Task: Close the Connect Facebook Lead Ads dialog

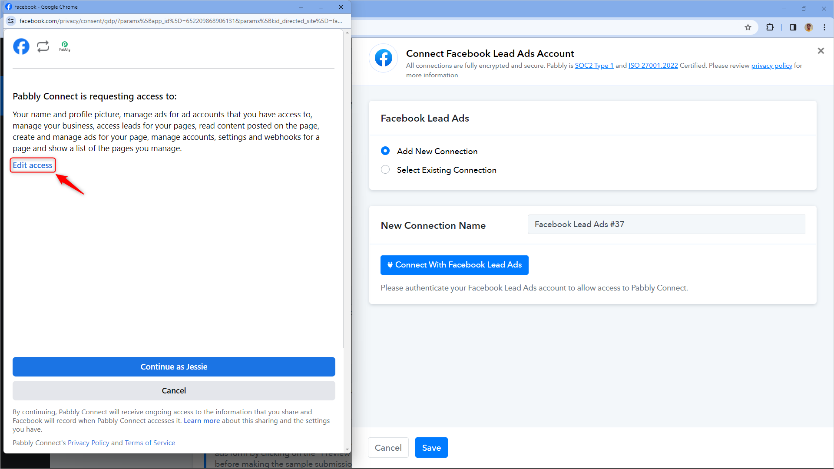Action: pyautogui.click(x=821, y=51)
